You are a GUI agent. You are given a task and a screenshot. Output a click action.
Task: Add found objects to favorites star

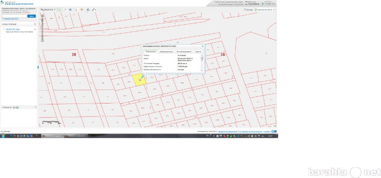[x=35, y=24]
